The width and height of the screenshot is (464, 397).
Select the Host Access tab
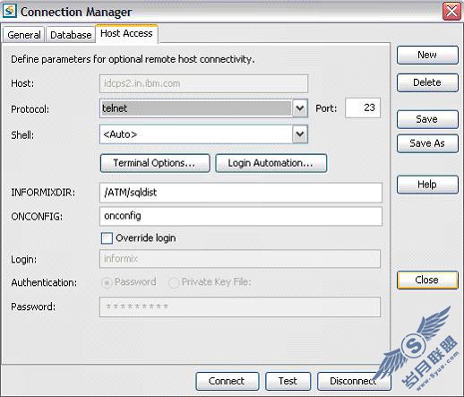(126, 33)
